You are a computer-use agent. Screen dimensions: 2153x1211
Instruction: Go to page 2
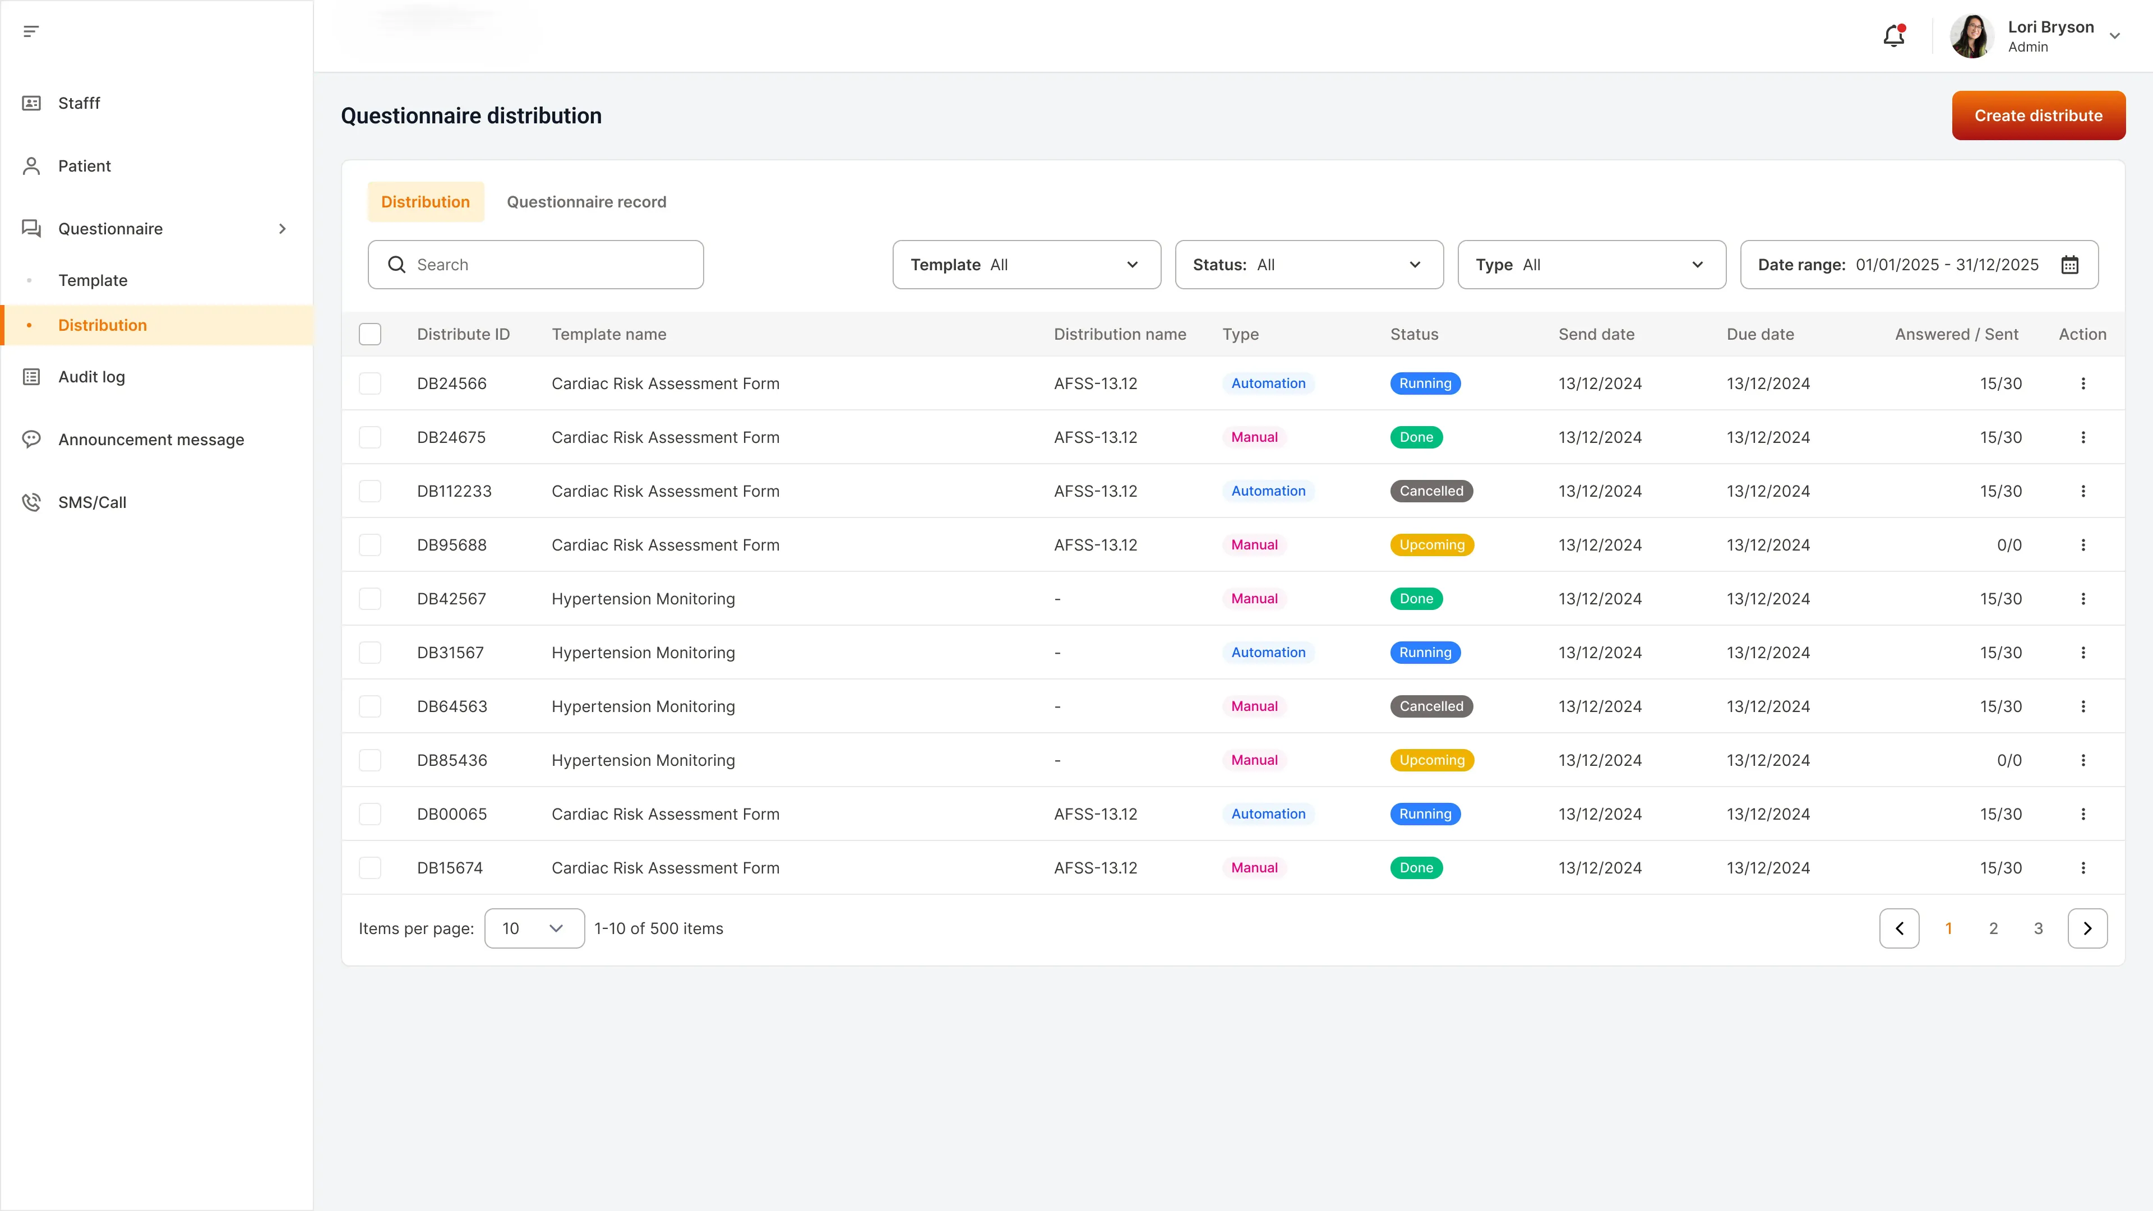click(1993, 928)
